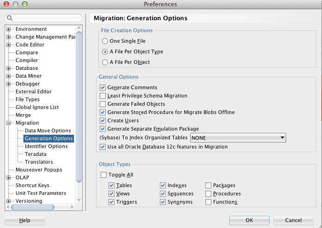322x228 pixels.
Task: Expand the Database tree node
Action: (9, 68)
